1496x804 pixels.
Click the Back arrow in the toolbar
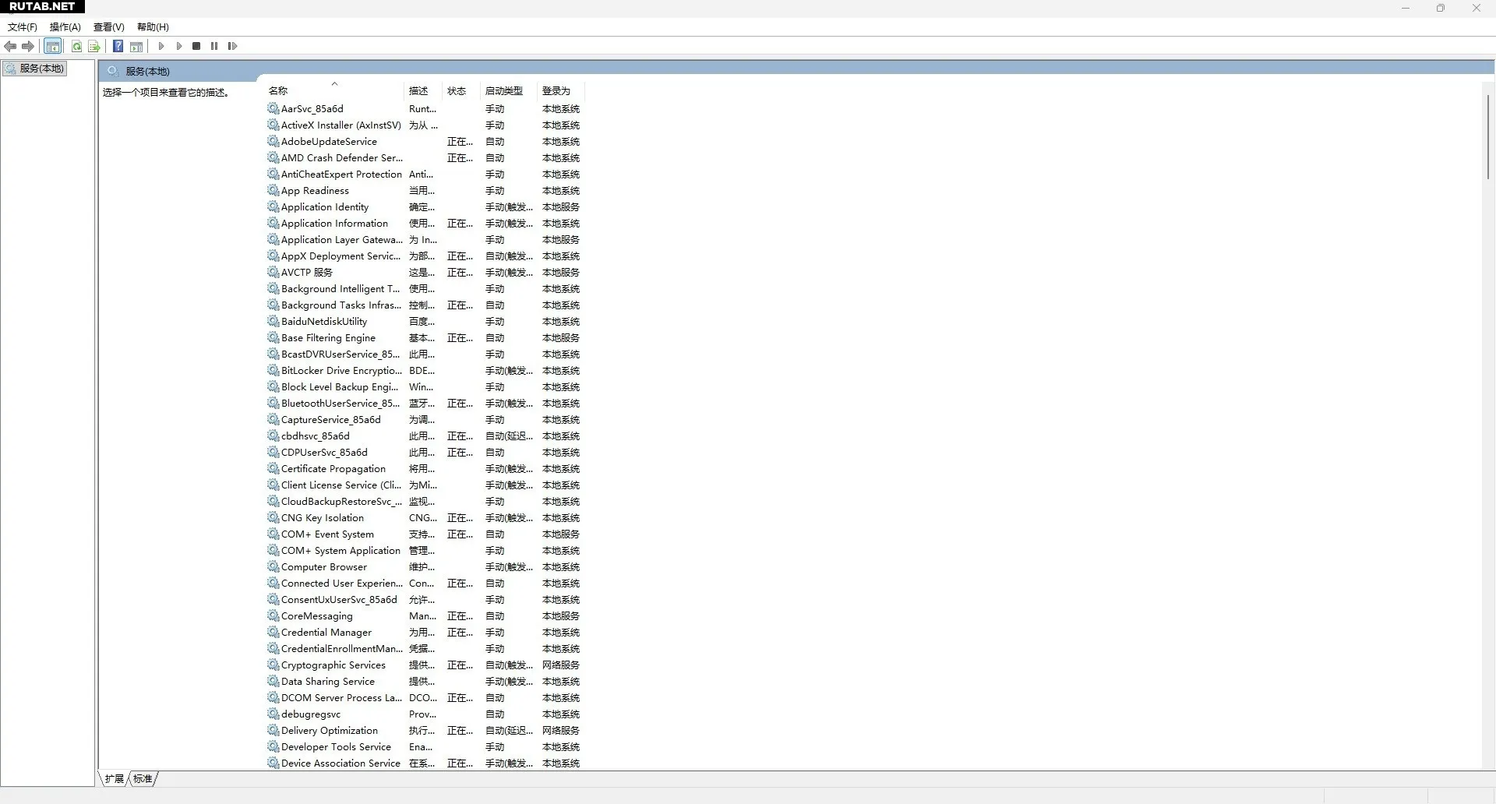(x=10, y=47)
